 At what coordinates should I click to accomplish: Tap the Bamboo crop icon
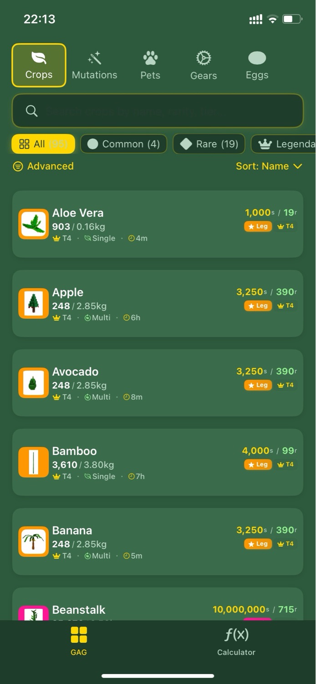click(x=34, y=462)
